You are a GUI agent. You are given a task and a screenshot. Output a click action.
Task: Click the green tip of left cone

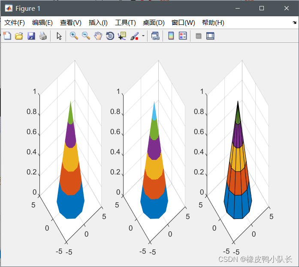[70, 114]
